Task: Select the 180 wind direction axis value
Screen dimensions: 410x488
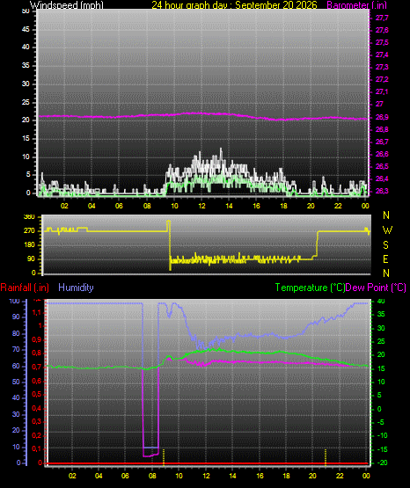Action: pyautogui.click(x=29, y=245)
